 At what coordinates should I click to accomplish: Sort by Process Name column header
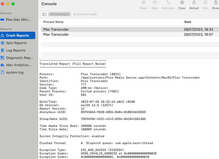click(x=53, y=22)
